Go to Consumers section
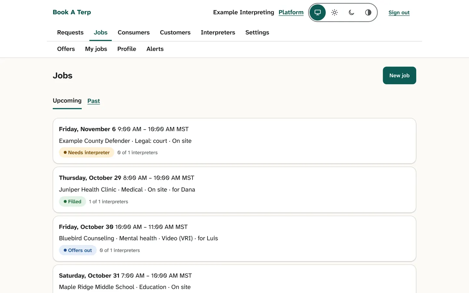469x293 pixels. [x=134, y=33]
